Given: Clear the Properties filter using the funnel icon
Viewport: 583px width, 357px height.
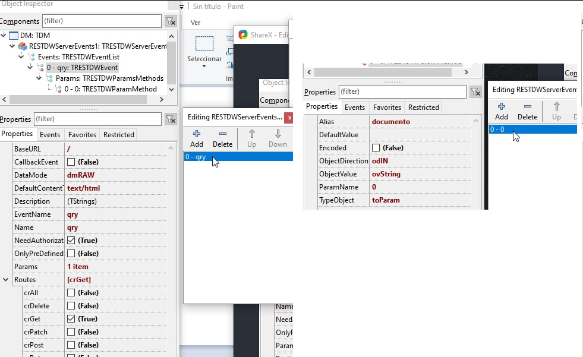Looking at the screenshot, I should pos(171,119).
